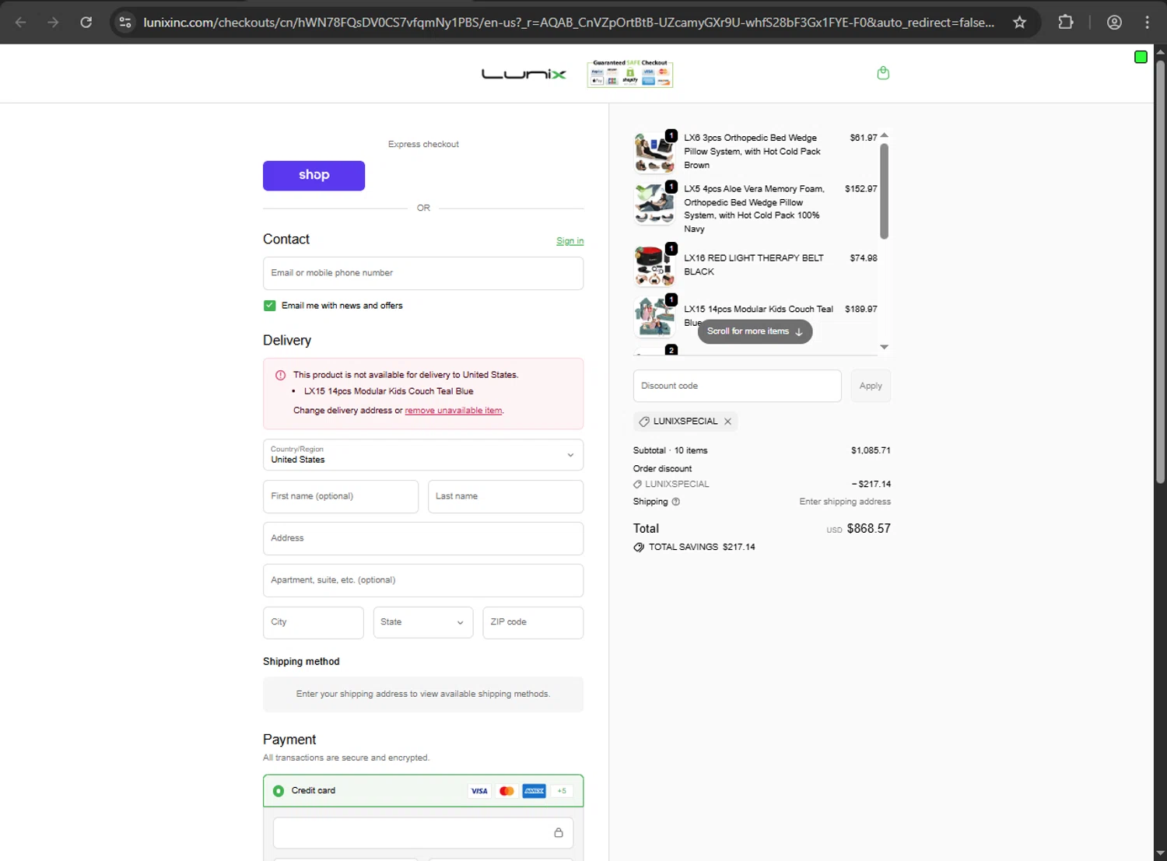Click the City field
Screen dimensions: 1167x861
[x=313, y=622]
